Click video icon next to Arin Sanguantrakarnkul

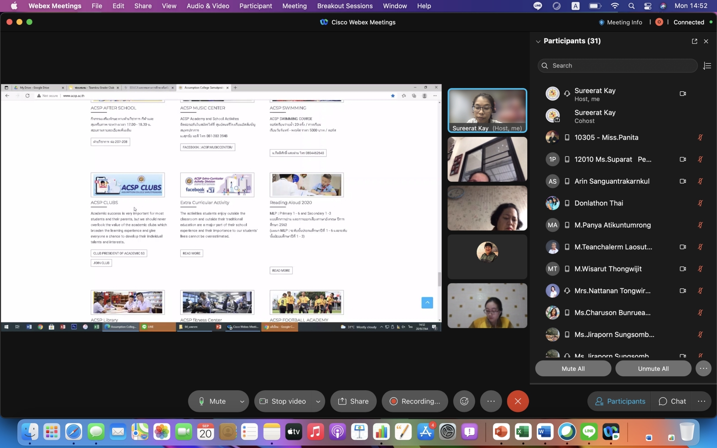(682, 181)
